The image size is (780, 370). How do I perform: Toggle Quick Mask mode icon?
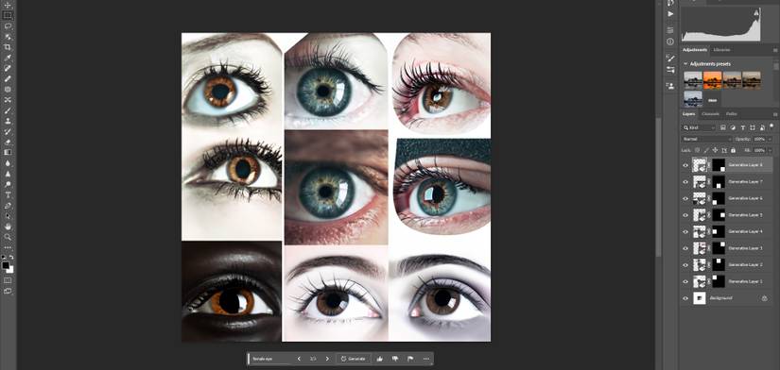(x=8, y=280)
